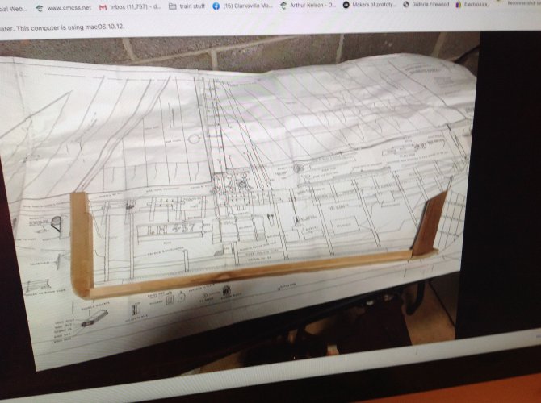Click the Guthrie Firewood globe favicon
Image resolution: width=541 pixels, height=403 pixels.
pyautogui.click(x=406, y=5)
